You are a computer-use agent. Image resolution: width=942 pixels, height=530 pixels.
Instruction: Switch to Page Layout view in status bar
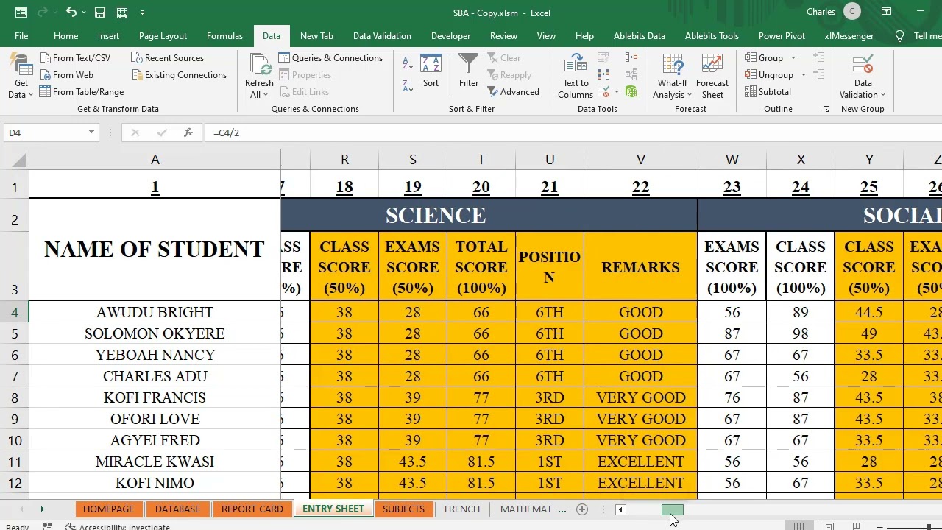[828, 526]
